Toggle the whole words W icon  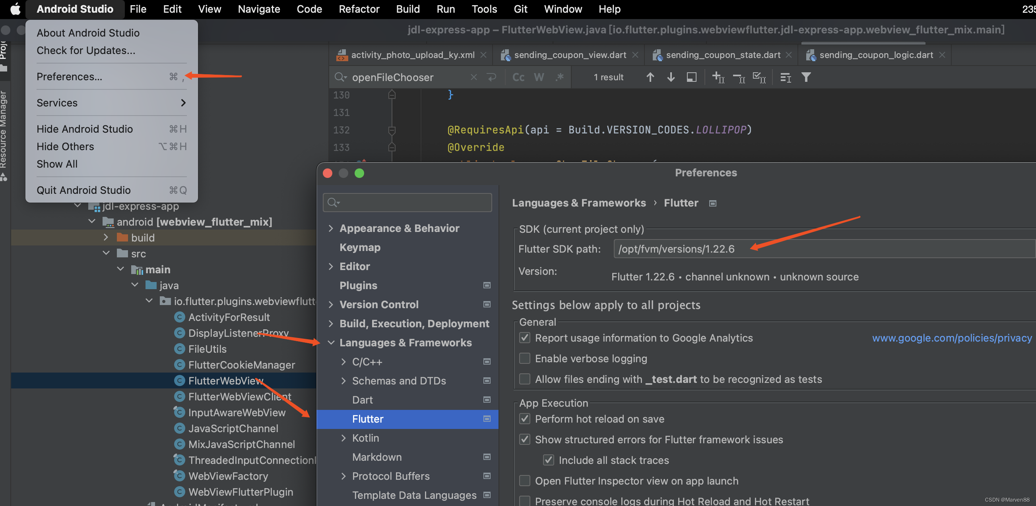coord(539,77)
